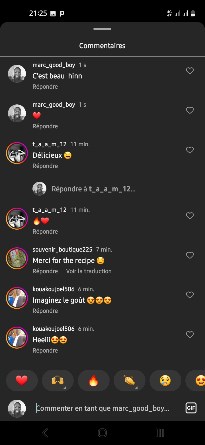The width and height of the screenshot is (205, 445).
Task: Open the Android recent apps view
Action: [x=160, y=433]
